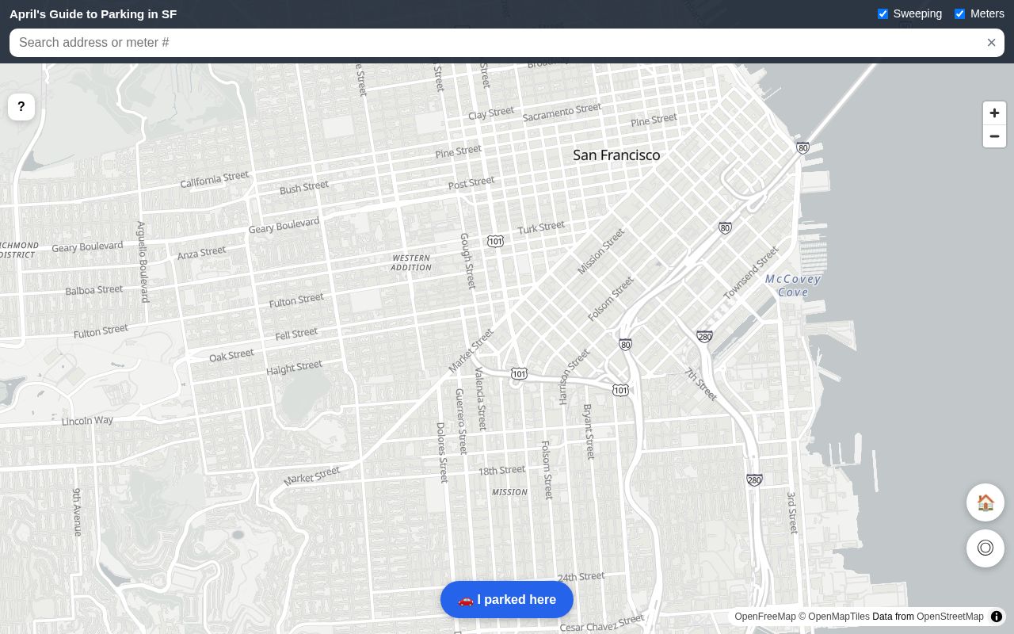This screenshot has width=1014, height=634.
Task: Click the I parked here button
Action: pos(507,600)
